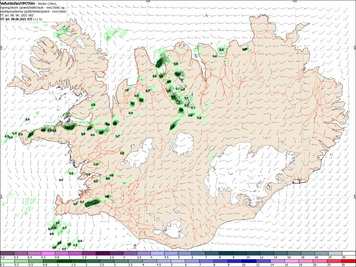Viewport: 356px width, 267px height.
Task: Click the bright pink 0.5–0.8 swatch in the snow legend
Action: [x=48, y=253]
